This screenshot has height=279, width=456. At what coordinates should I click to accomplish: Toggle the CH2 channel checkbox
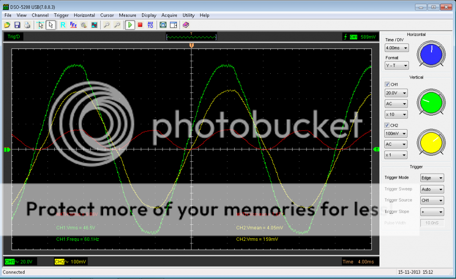click(387, 125)
